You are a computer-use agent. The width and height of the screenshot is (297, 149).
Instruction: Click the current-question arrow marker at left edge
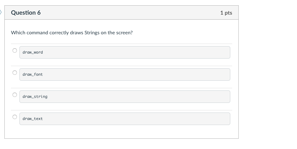click(x=1, y=12)
